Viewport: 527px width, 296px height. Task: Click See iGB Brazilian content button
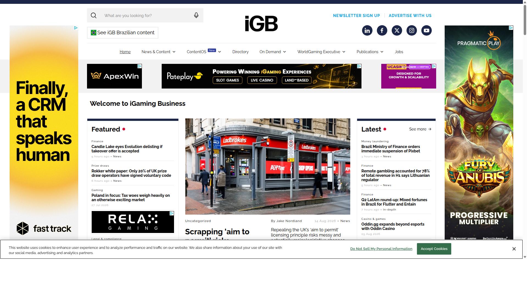[x=123, y=33]
